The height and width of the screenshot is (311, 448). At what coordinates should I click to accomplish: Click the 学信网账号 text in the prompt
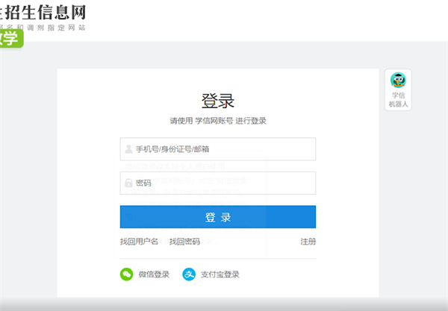[214, 121]
